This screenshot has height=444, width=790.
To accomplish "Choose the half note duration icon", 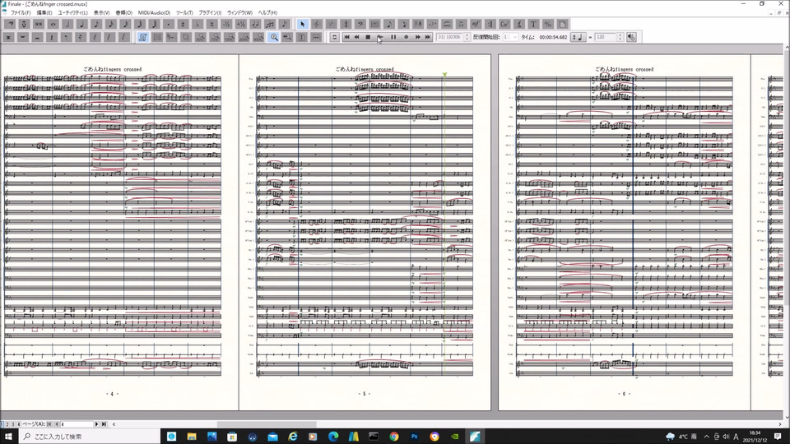I will click(67, 24).
